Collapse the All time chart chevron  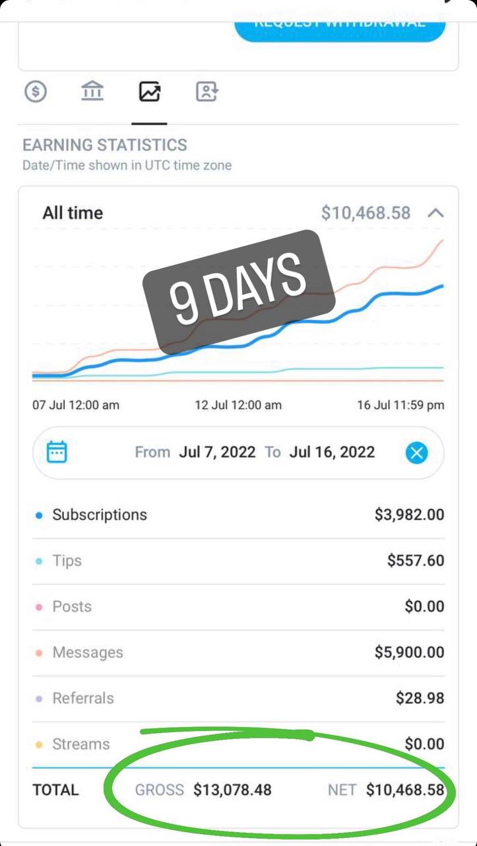(436, 213)
